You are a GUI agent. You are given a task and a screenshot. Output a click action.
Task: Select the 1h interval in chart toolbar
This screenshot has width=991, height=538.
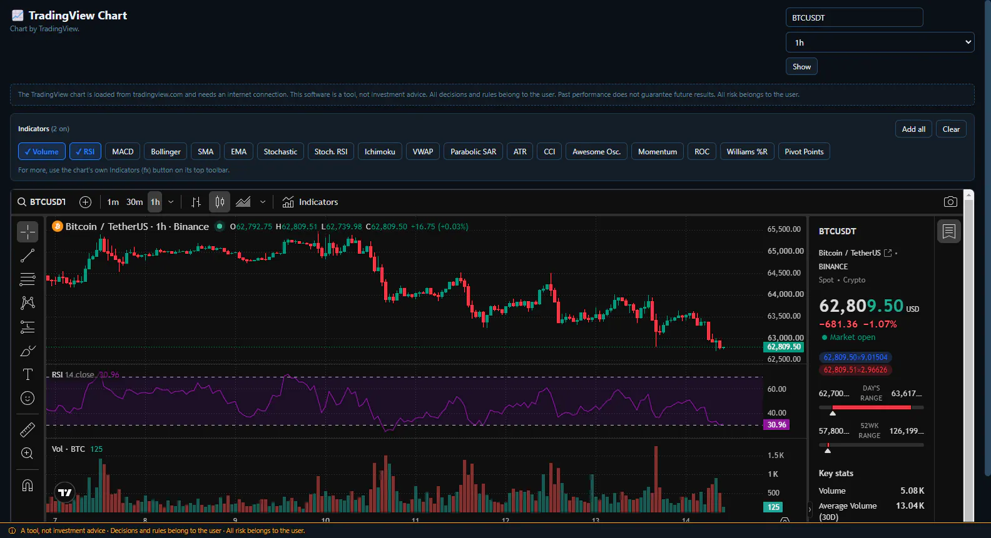(x=155, y=202)
